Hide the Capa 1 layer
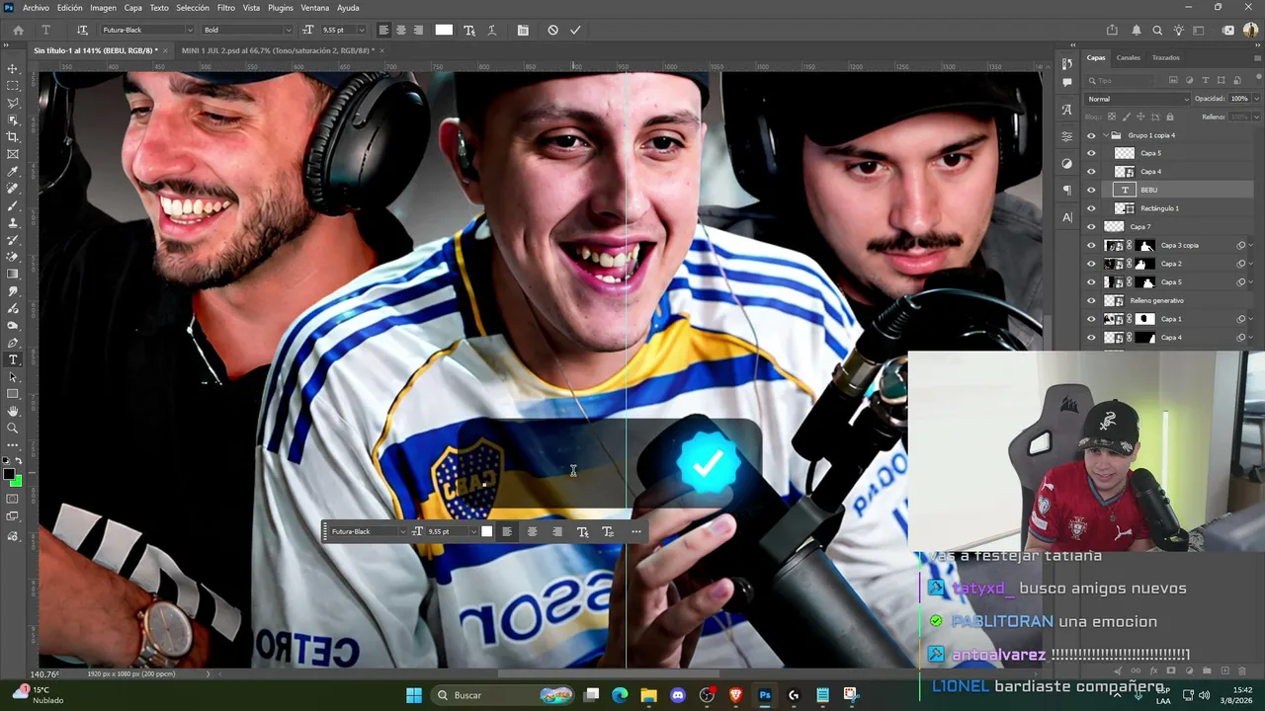The image size is (1265, 711). click(1091, 319)
